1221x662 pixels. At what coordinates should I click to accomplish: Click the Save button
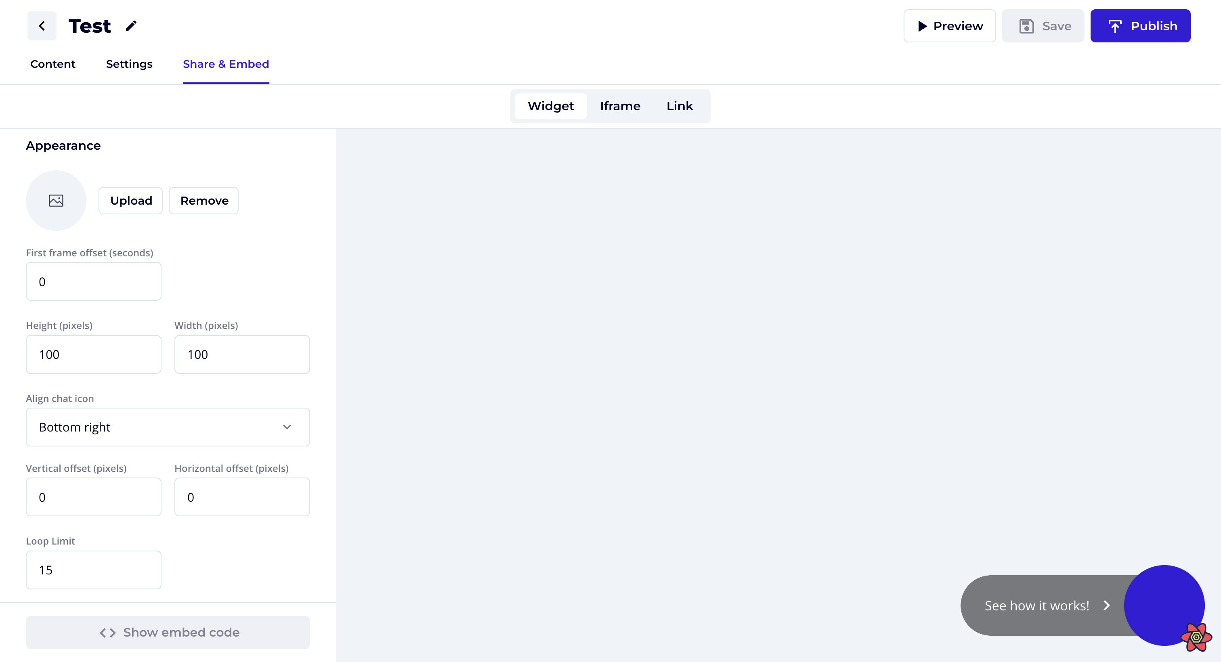[1043, 26]
